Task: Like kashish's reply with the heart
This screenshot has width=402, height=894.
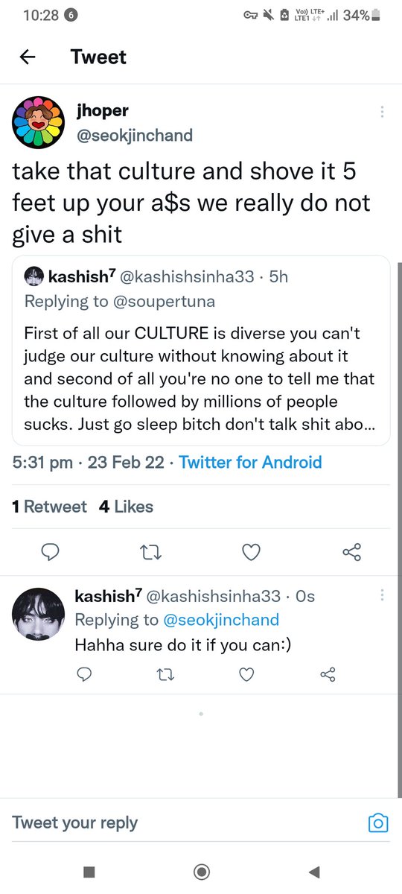Action: [247, 674]
